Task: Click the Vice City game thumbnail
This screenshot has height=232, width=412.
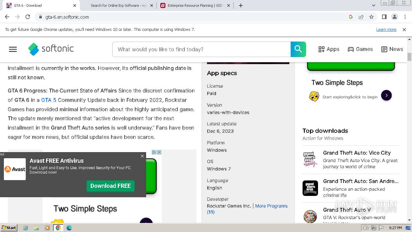Action: pos(310,160)
